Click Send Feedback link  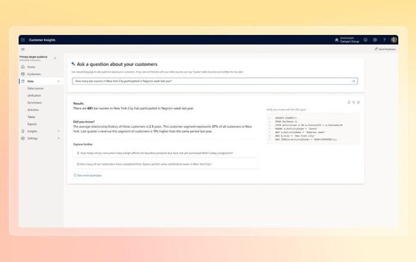pos(387,49)
